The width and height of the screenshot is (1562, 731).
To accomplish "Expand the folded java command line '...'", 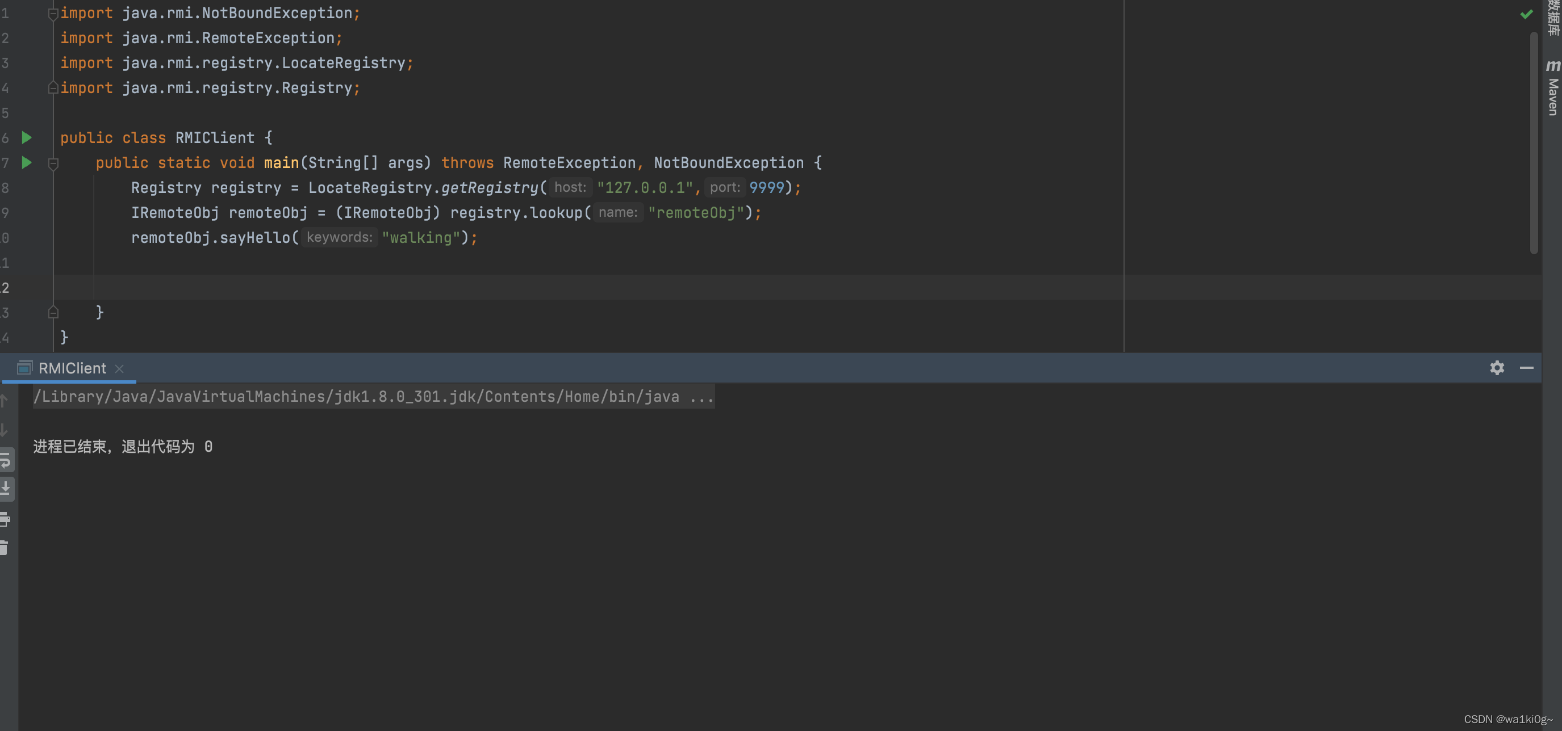I will (701, 397).
